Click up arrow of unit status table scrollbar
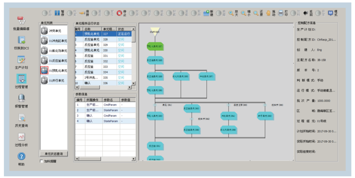This screenshot has height=178, width=355. pos(133,29)
